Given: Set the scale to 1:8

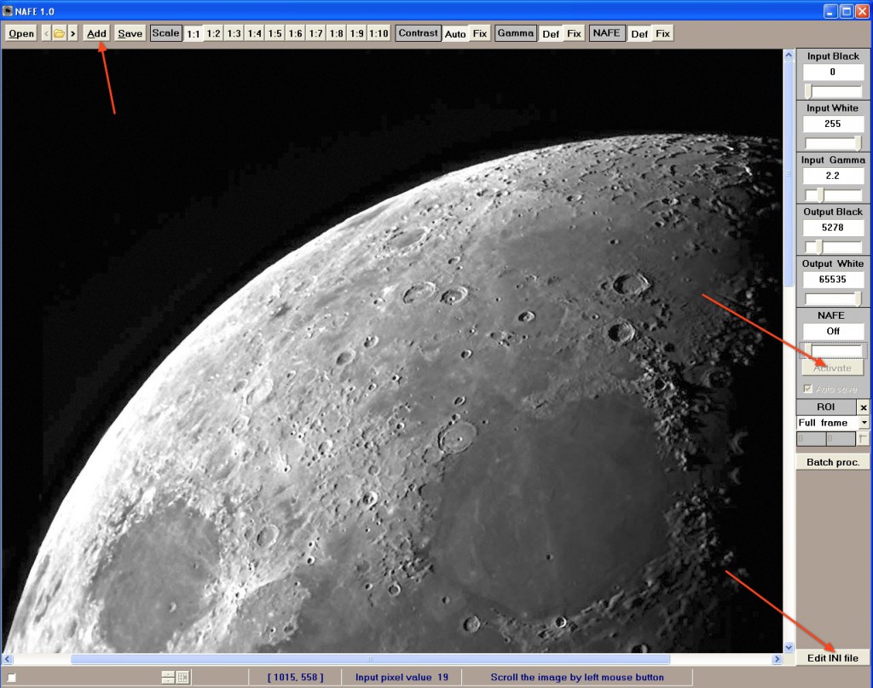Looking at the screenshot, I should tap(336, 33).
